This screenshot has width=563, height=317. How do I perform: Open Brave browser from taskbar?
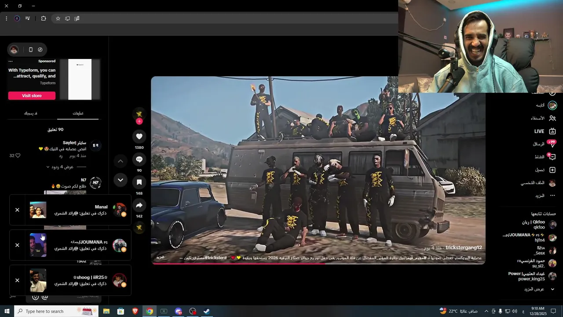point(135,311)
